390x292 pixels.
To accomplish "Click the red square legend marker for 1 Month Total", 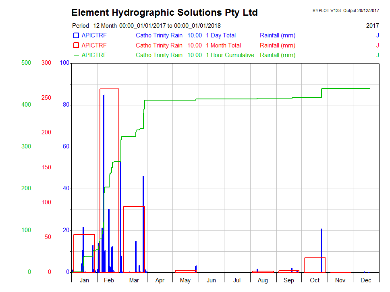I will point(76,45).
